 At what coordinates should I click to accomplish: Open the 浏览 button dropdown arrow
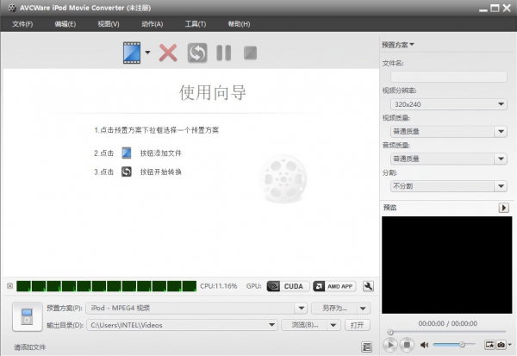[333, 325]
